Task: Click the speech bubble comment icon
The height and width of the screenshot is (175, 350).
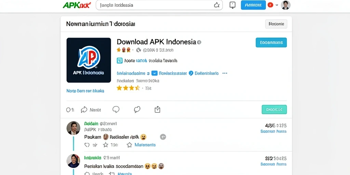Action: [116, 109]
